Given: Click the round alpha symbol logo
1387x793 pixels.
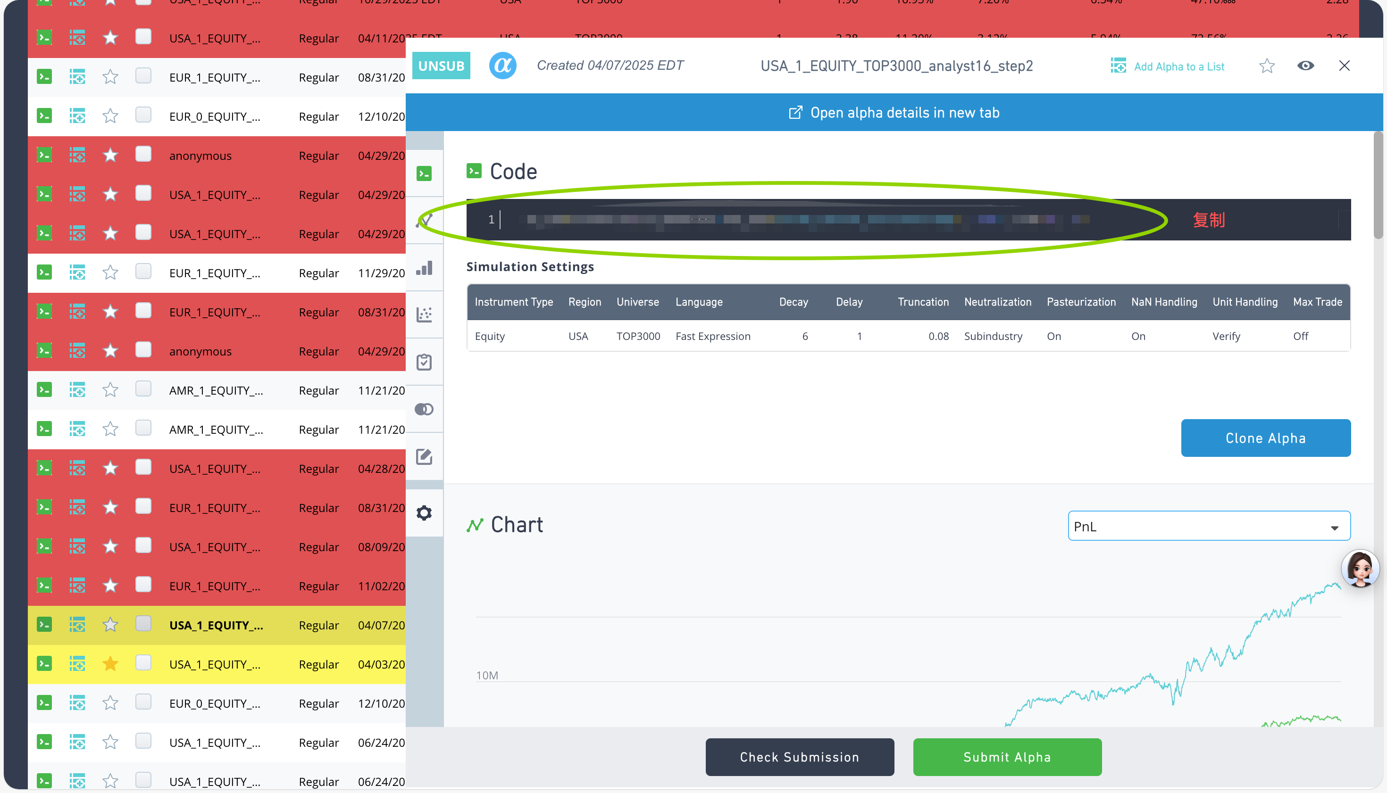Looking at the screenshot, I should tap(502, 66).
